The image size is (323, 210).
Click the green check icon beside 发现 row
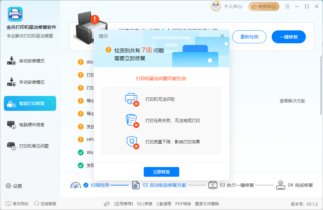(x=80, y=165)
